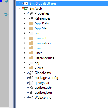108x108 pixels.
Task: Select the References item
Action: coord(42,18)
